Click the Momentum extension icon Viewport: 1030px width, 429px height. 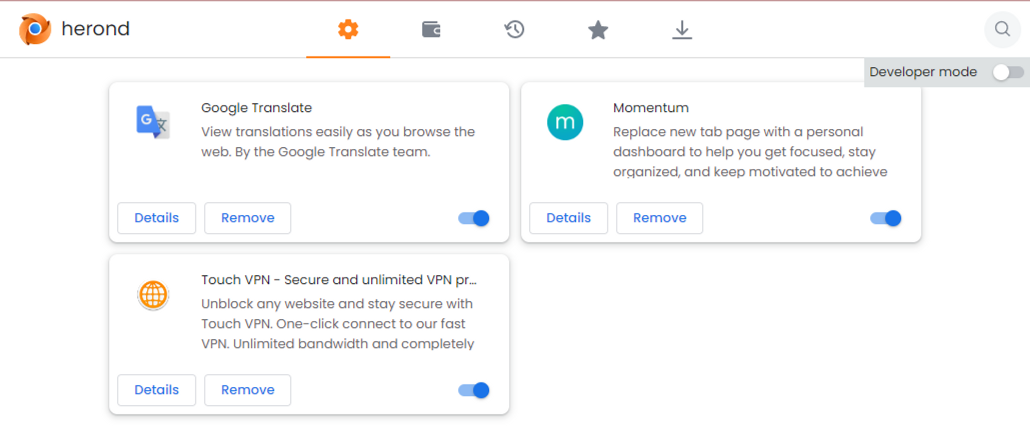click(564, 122)
